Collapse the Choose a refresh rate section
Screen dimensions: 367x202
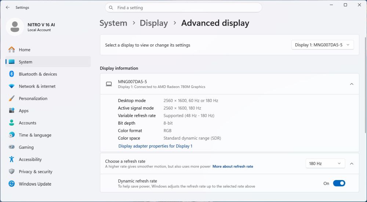click(352, 164)
